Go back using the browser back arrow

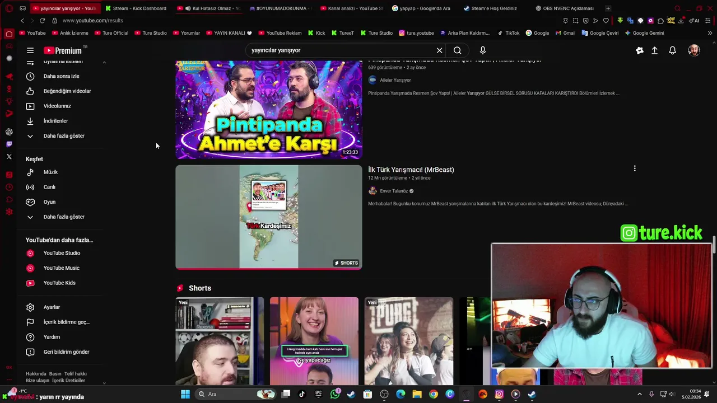(x=22, y=21)
